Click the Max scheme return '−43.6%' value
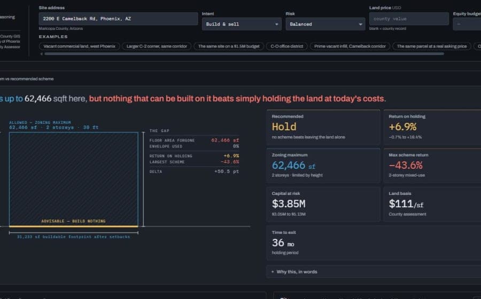Screen dimensions: 481x299 pyautogui.click(x=406, y=166)
